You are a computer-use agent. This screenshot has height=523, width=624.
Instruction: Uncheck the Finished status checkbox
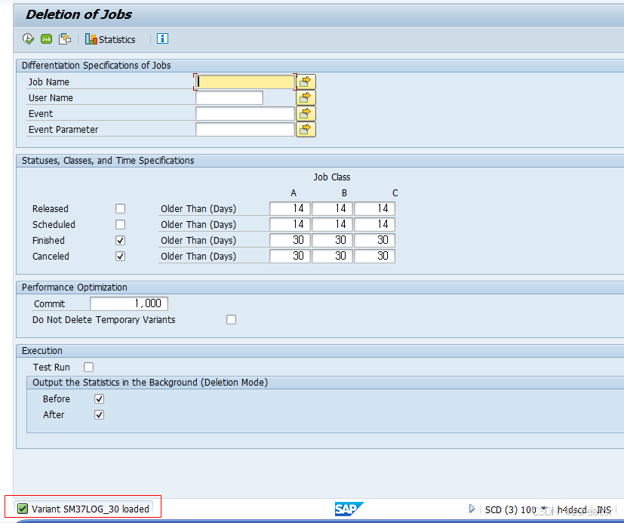click(118, 240)
